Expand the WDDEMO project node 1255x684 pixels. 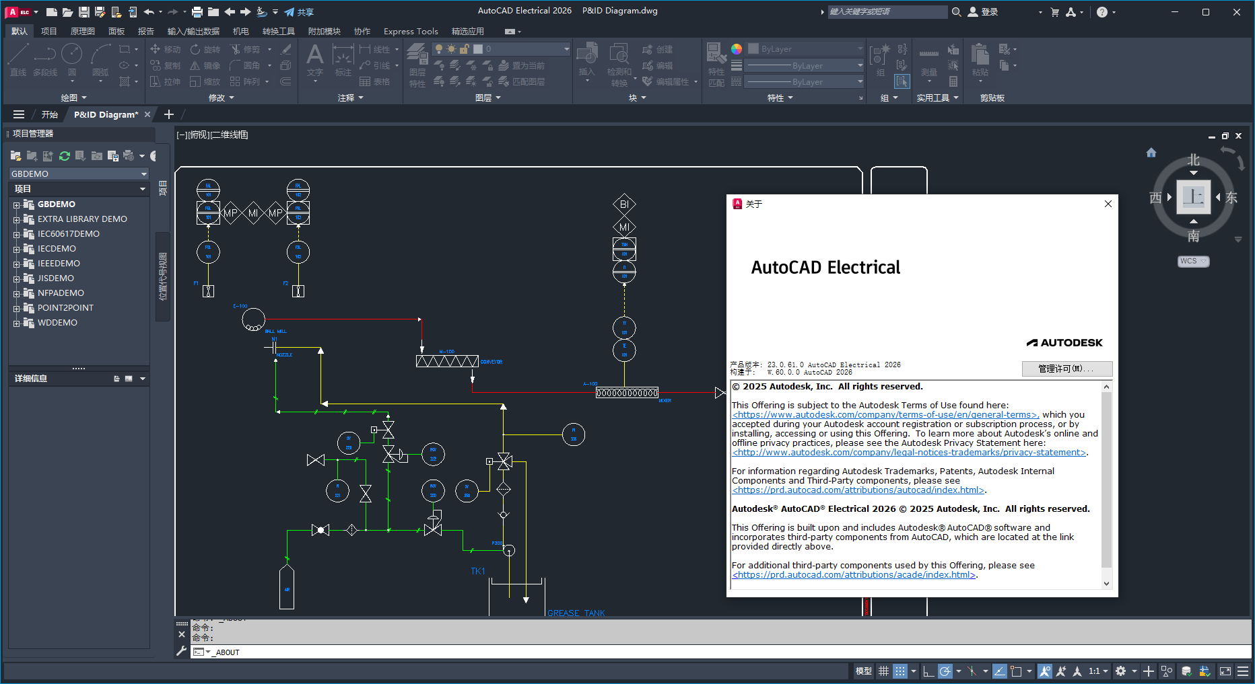point(16,323)
